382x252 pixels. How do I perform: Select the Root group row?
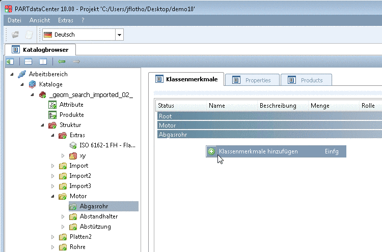pyautogui.click(x=269, y=116)
